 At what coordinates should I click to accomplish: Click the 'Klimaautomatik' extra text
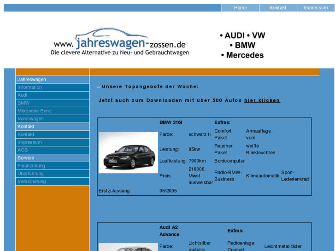tap(263, 176)
